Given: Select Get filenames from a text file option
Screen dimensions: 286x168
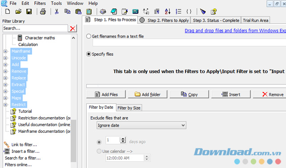Looking at the screenshot, I should 88,36.
